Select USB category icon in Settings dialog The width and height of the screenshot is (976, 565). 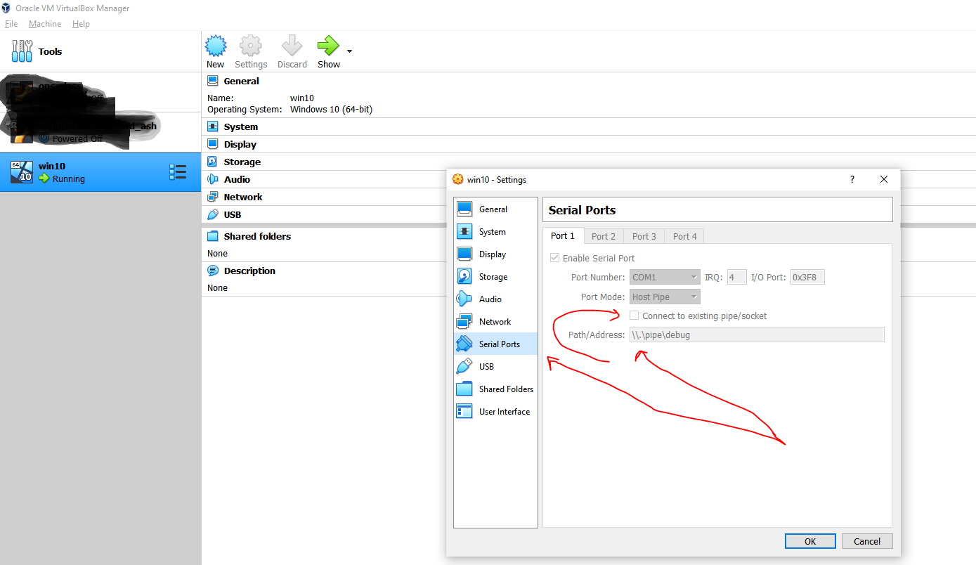click(x=464, y=366)
